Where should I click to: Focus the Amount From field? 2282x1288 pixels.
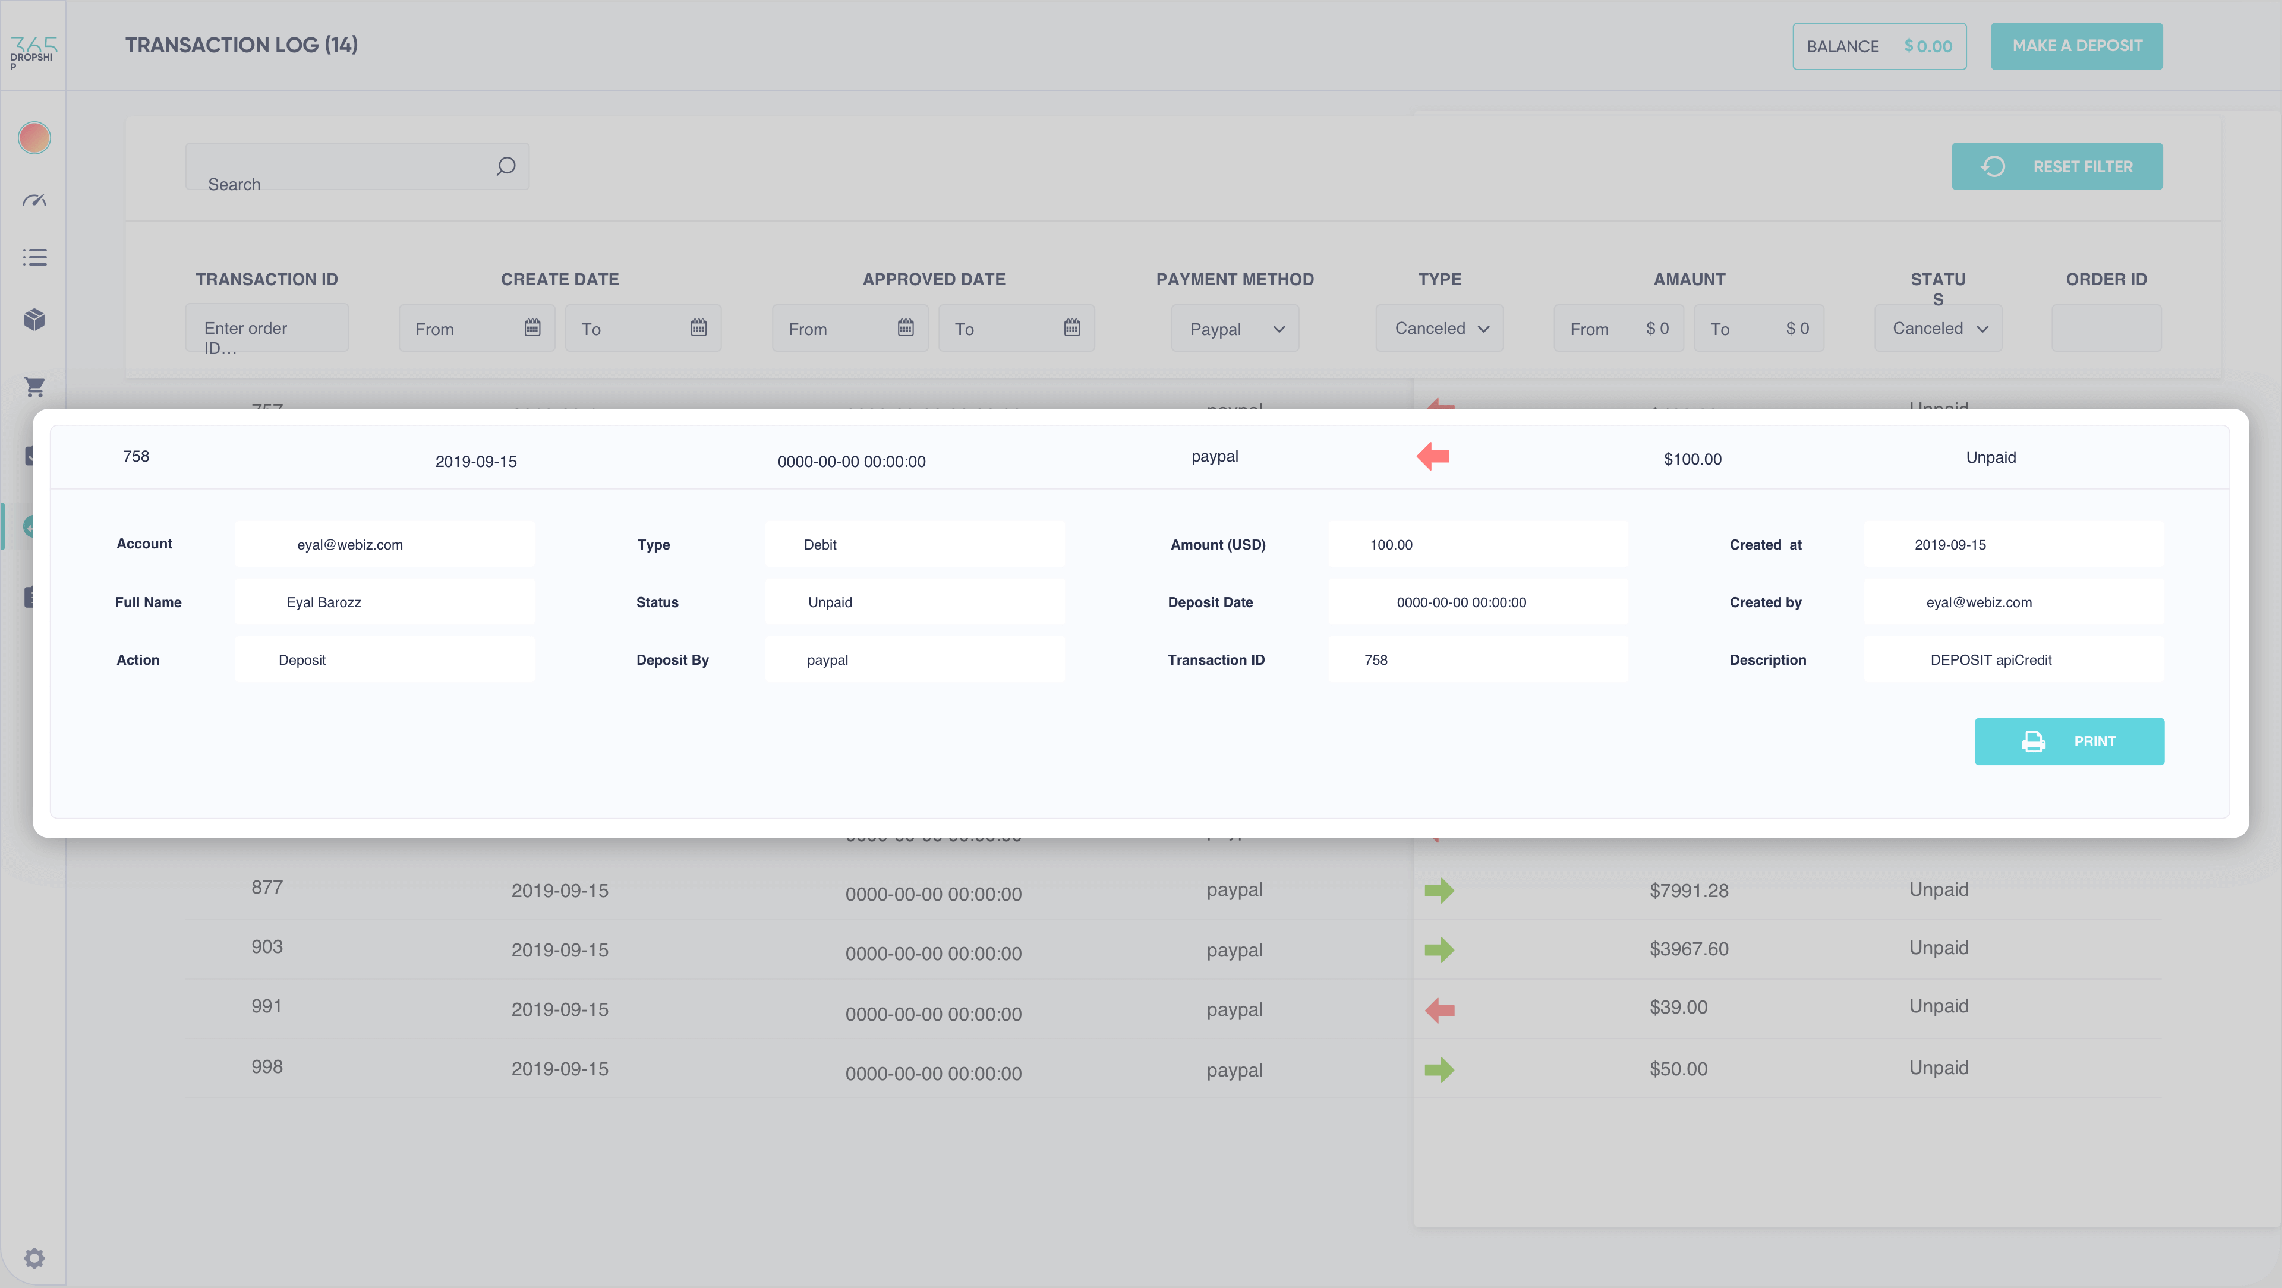pyautogui.click(x=1618, y=328)
